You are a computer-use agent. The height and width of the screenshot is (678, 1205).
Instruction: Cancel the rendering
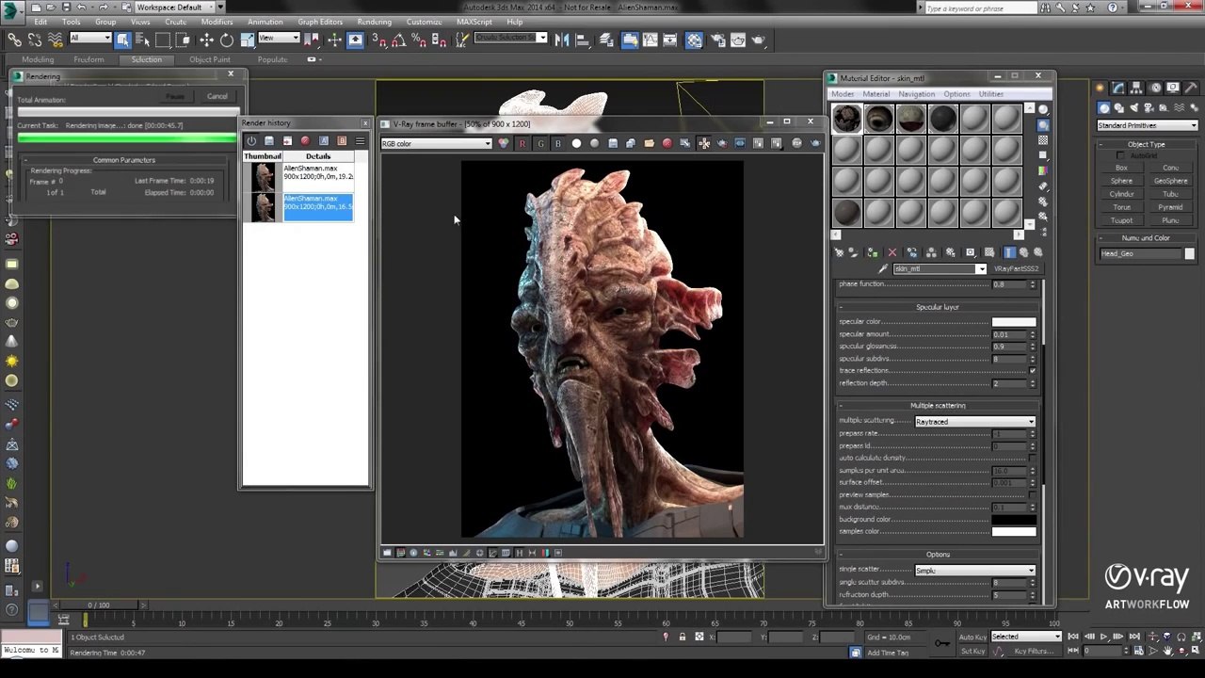[x=217, y=96]
